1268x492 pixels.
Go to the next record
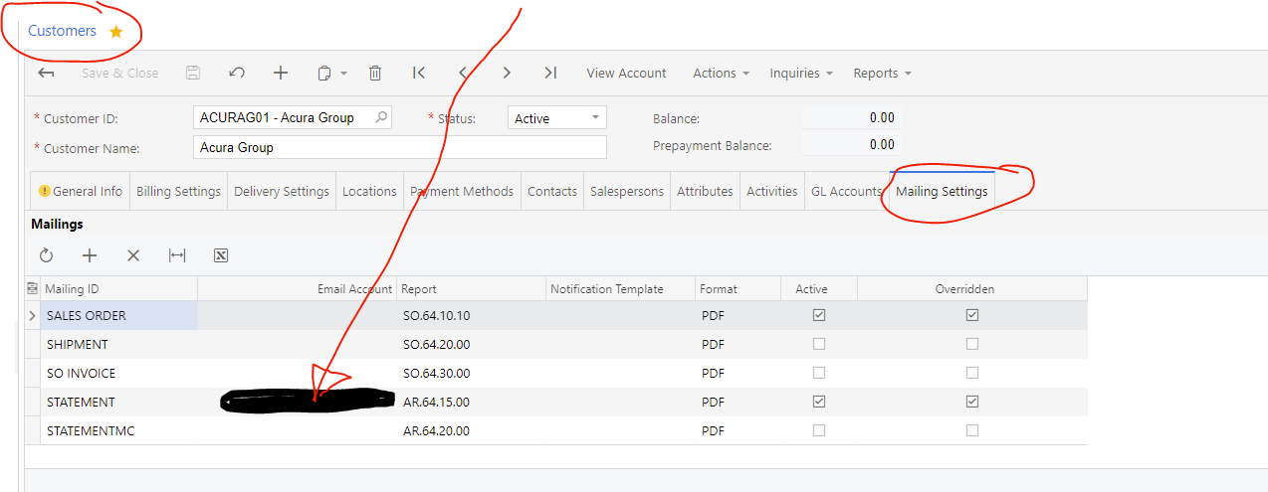click(507, 73)
